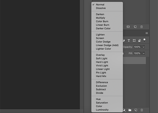The image size is (158, 113).
Task: Open the Layers panel hamburger menu
Action: tap(147, 33)
